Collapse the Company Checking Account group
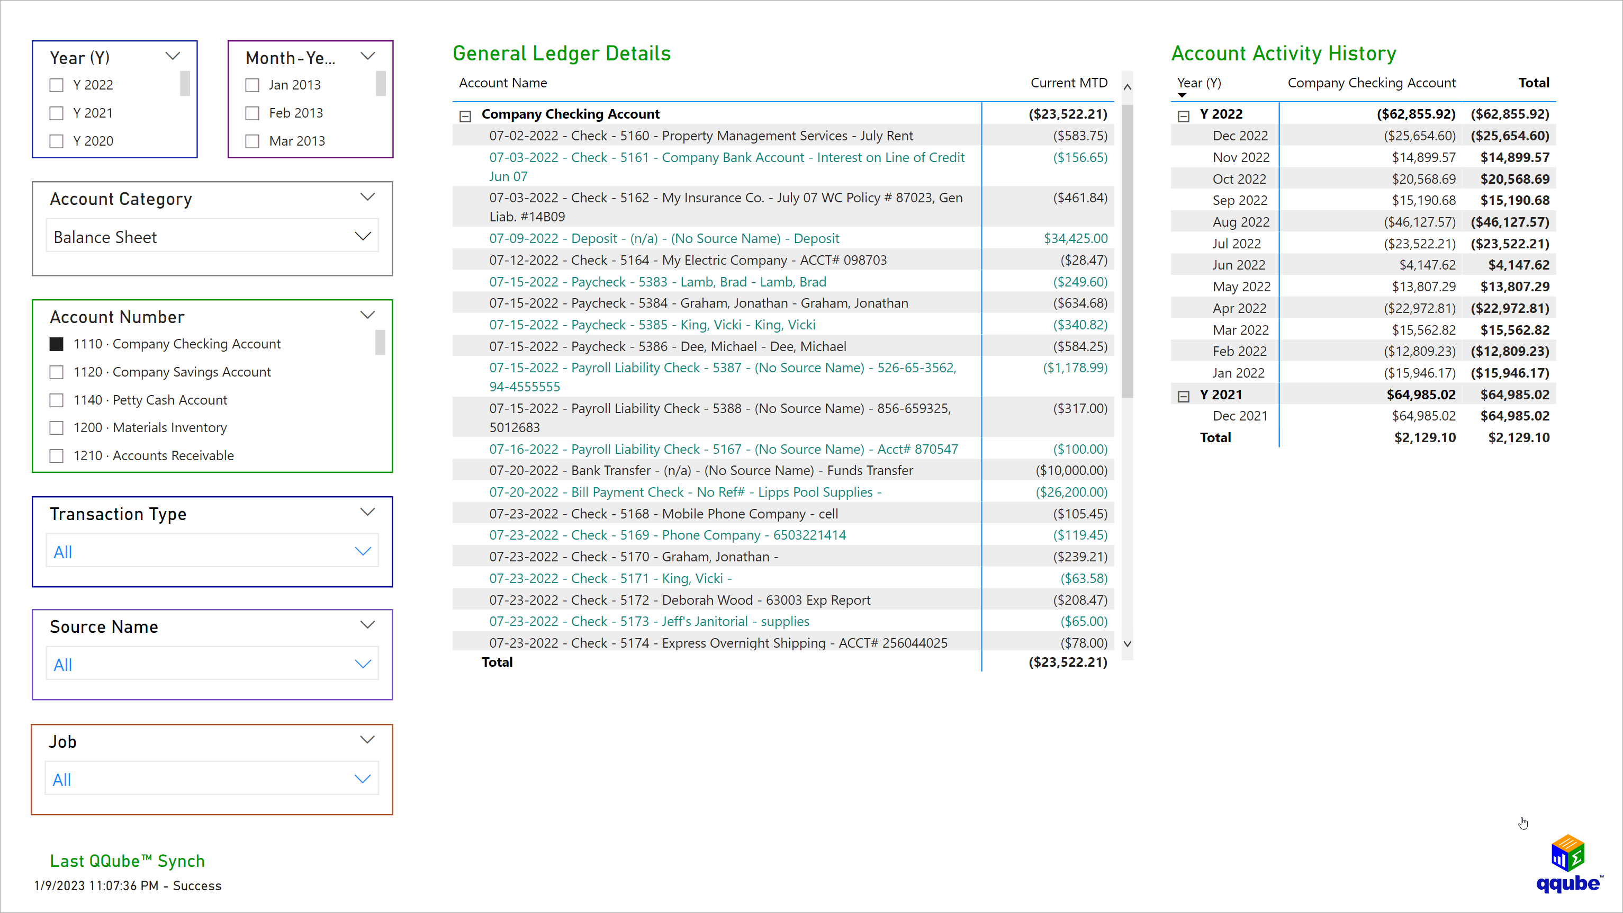 click(466, 115)
